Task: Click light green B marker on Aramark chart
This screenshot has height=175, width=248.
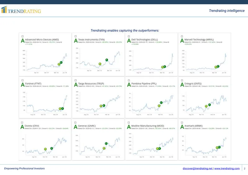Action: coord(217,148)
